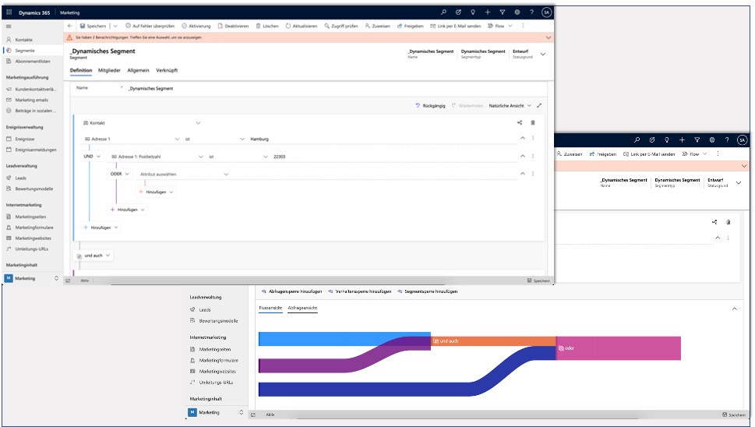Click the Löschen trash command
This screenshot has width=755, height=427.
click(x=266, y=26)
